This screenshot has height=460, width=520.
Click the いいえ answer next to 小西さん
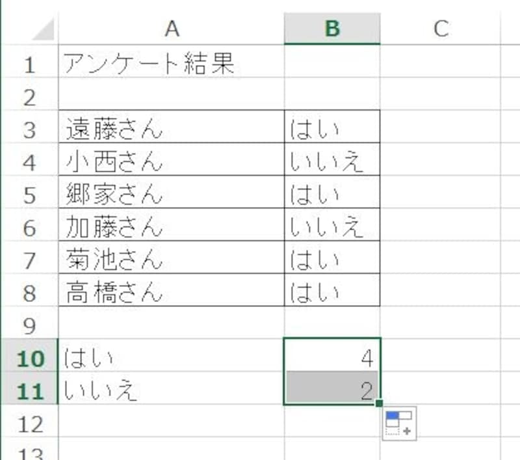[331, 158]
